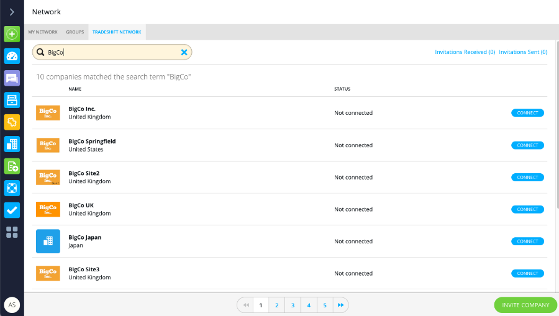Open the checkmark tasks icon
559x316 pixels.
click(x=12, y=210)
